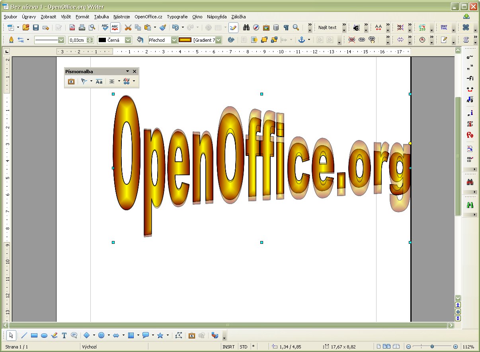The height and width of the screenshot is (352, 480).
Task: Open Find and Replace with the binoculars icon
Action: [246, 27]
